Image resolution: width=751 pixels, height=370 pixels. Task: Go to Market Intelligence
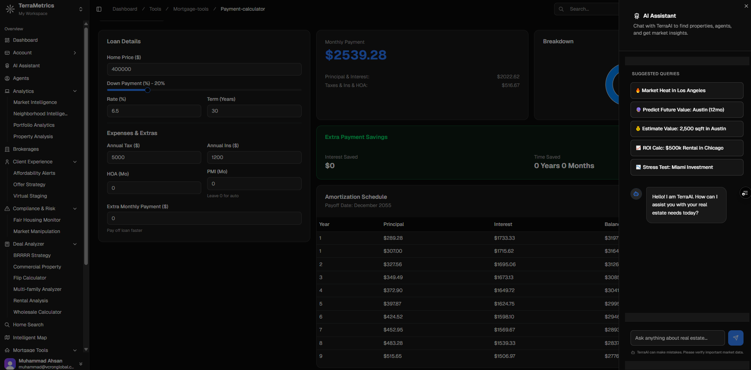[35, 102]
